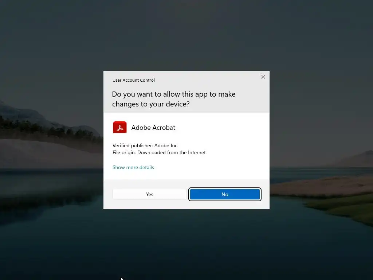
Task: Select the Adobe Acrobat app name text
Action: (x=153, y=128)
